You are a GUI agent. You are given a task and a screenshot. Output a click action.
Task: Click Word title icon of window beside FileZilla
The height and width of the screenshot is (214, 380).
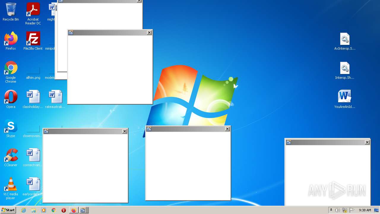click(x=71, y=33)
